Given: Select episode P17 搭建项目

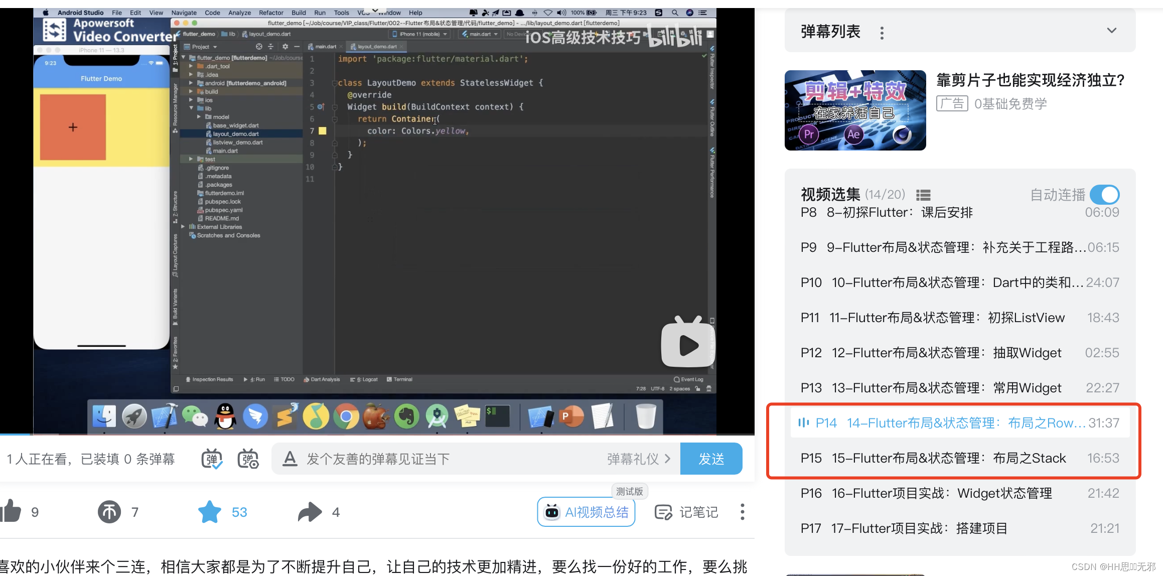Looking at the screenshot, I should tap(959, 528).
